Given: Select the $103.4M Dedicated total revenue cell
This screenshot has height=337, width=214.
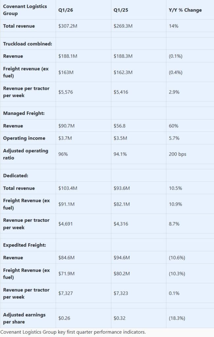Looking at the screenshot, I should [68, 188].
